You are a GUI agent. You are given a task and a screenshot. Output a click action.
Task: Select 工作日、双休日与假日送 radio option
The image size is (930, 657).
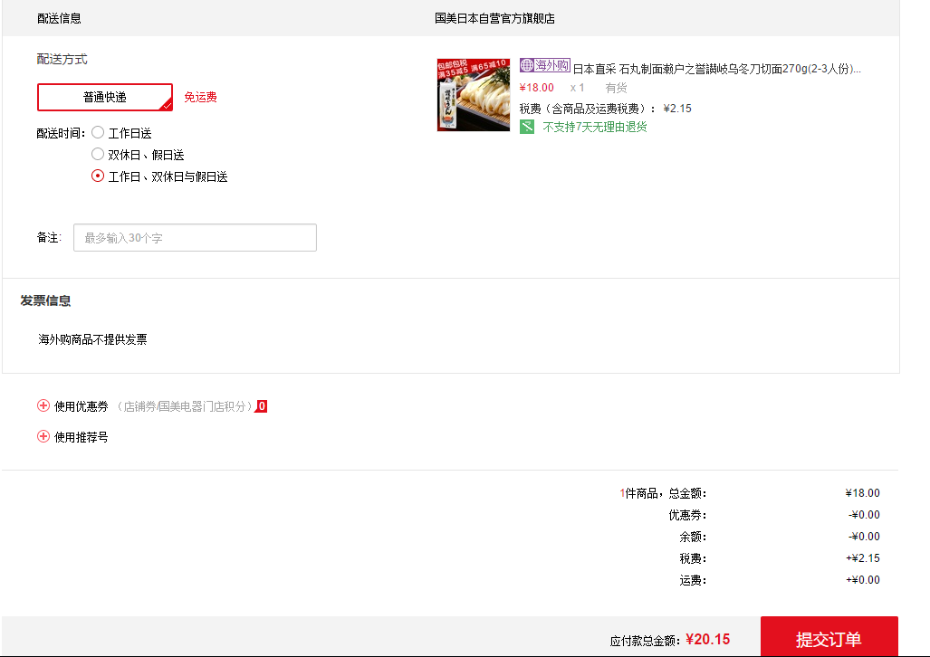pos(98,176)
